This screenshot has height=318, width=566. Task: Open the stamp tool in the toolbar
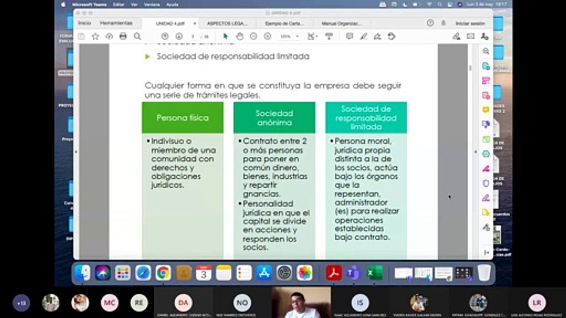click(391, 37)
